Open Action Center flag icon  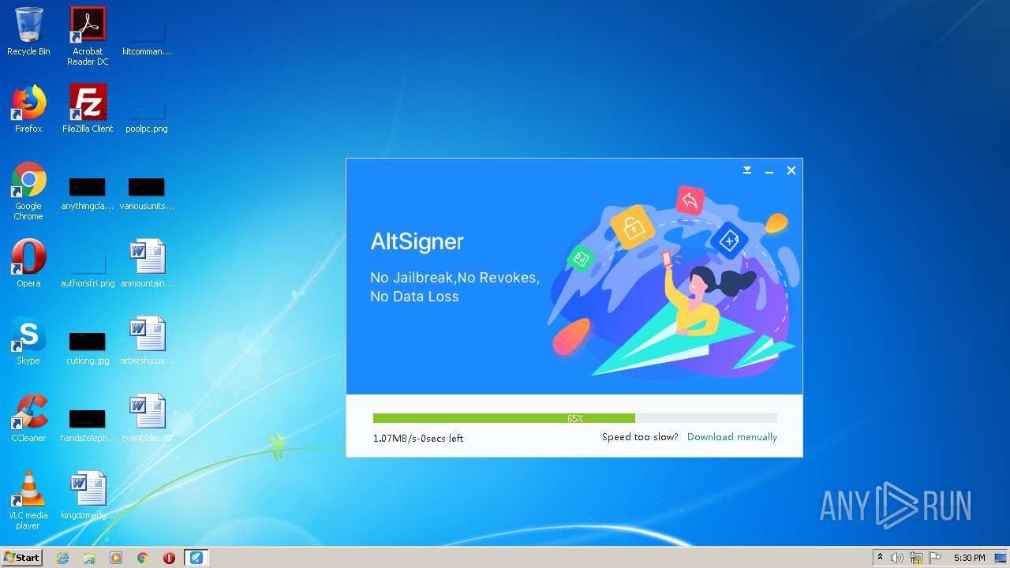tap(935, 558)
